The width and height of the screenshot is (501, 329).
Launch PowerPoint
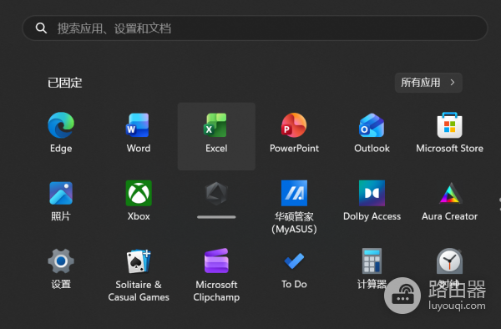[294, 133]
